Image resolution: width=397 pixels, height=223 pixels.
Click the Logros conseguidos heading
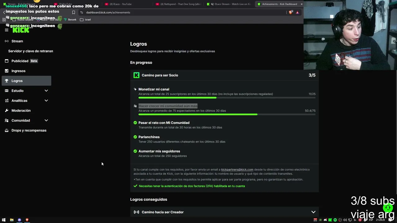click(149, 199)
